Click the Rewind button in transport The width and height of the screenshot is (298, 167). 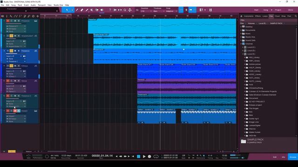tap(121, 156)
